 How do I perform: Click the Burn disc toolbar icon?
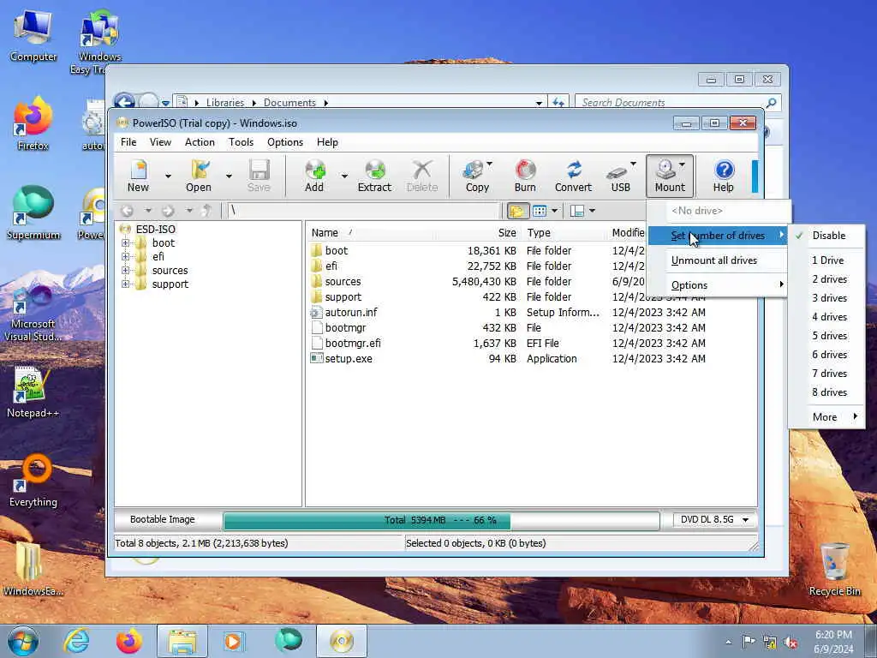coord(525,176)
